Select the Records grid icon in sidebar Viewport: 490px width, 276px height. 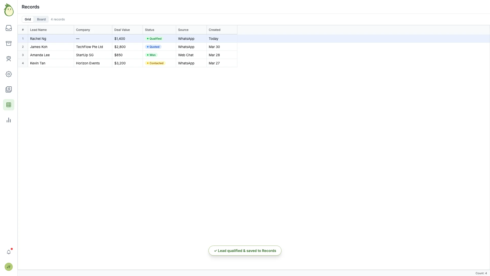9,105
